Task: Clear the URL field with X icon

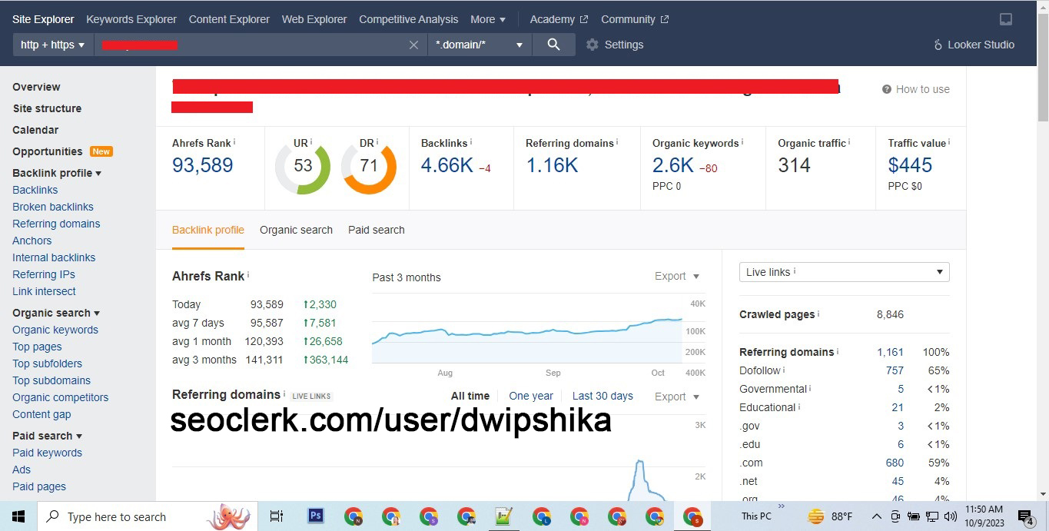Action: (x=413, y=45)
